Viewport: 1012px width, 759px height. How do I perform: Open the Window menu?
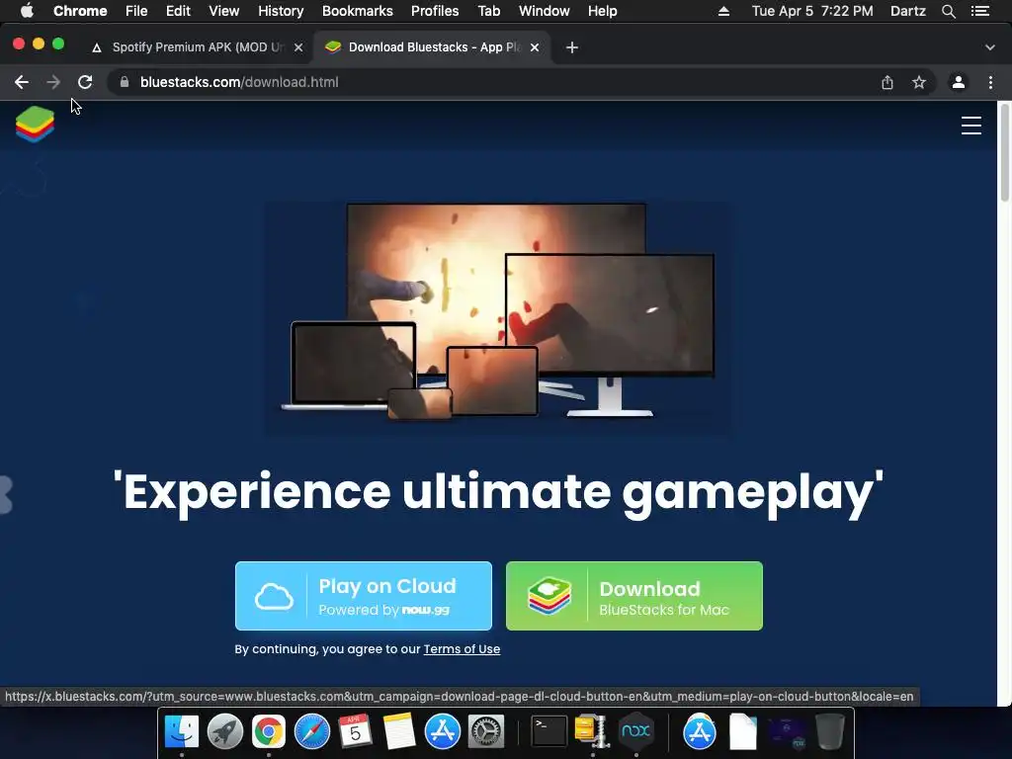click(545, 11)
